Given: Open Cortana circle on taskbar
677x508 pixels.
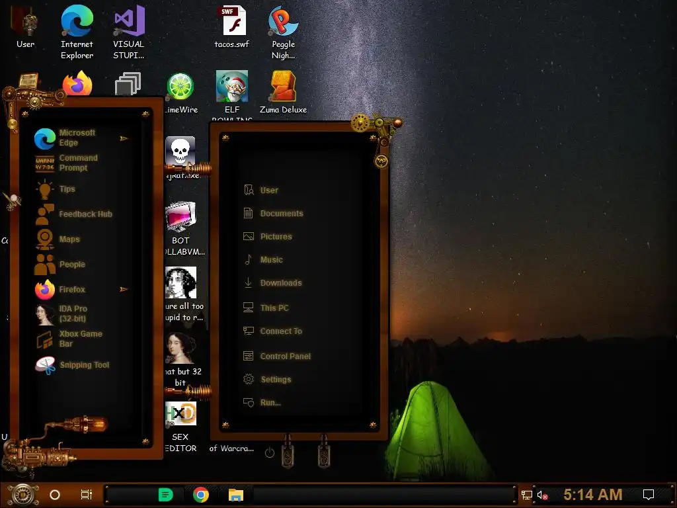Looking at the screenshot, I should point(55,495).
